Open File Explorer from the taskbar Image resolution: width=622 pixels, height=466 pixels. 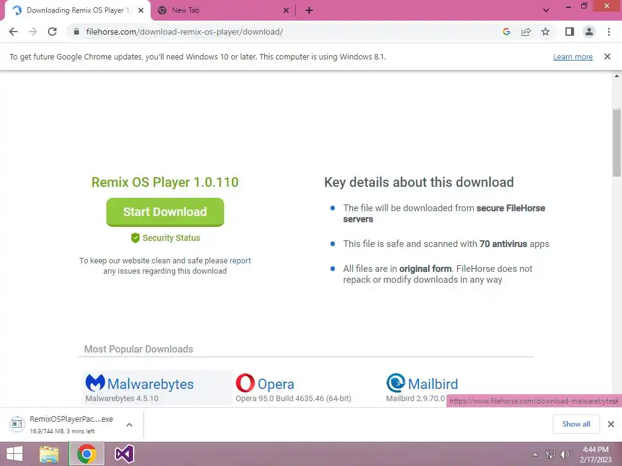pyautogui.click(x=49, y=454)
